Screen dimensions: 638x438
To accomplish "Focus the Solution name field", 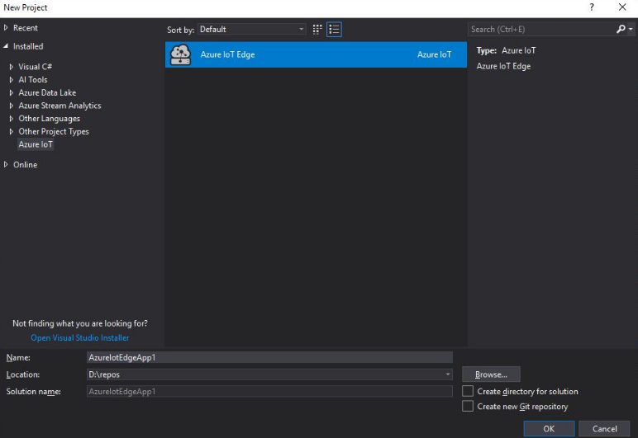I will pyautogui.click(x=269, y=391).
